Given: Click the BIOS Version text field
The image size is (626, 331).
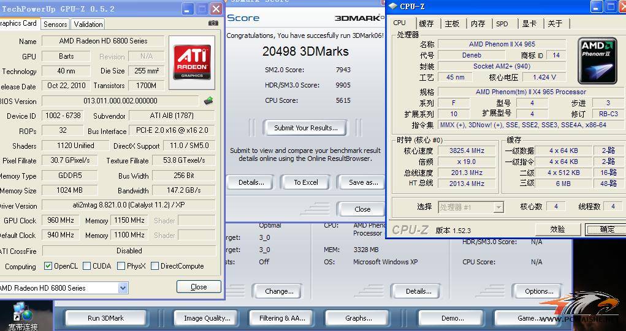Looking at the screenshot, I should pyautogui.click(x=120, y=101).
